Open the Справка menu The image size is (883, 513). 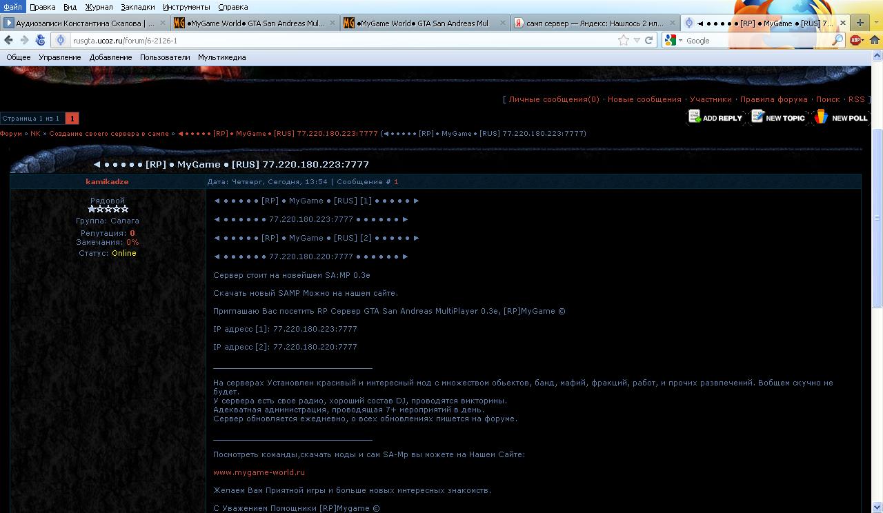point(233,7)
